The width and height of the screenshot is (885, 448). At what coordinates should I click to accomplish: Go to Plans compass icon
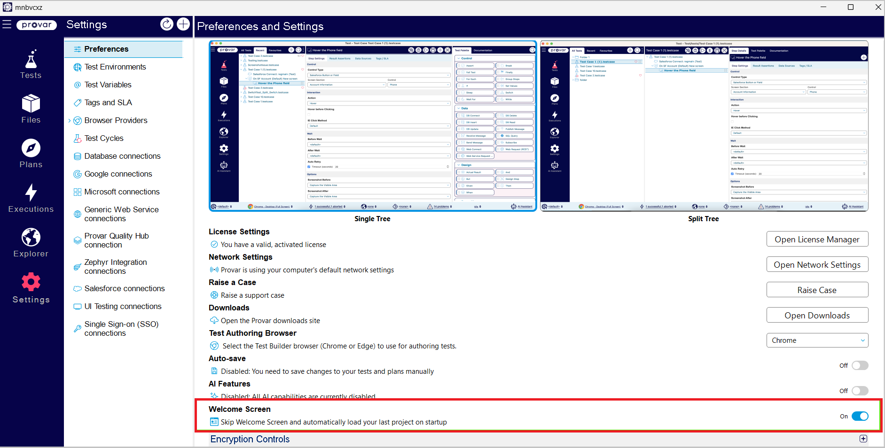tap(31, 148)
